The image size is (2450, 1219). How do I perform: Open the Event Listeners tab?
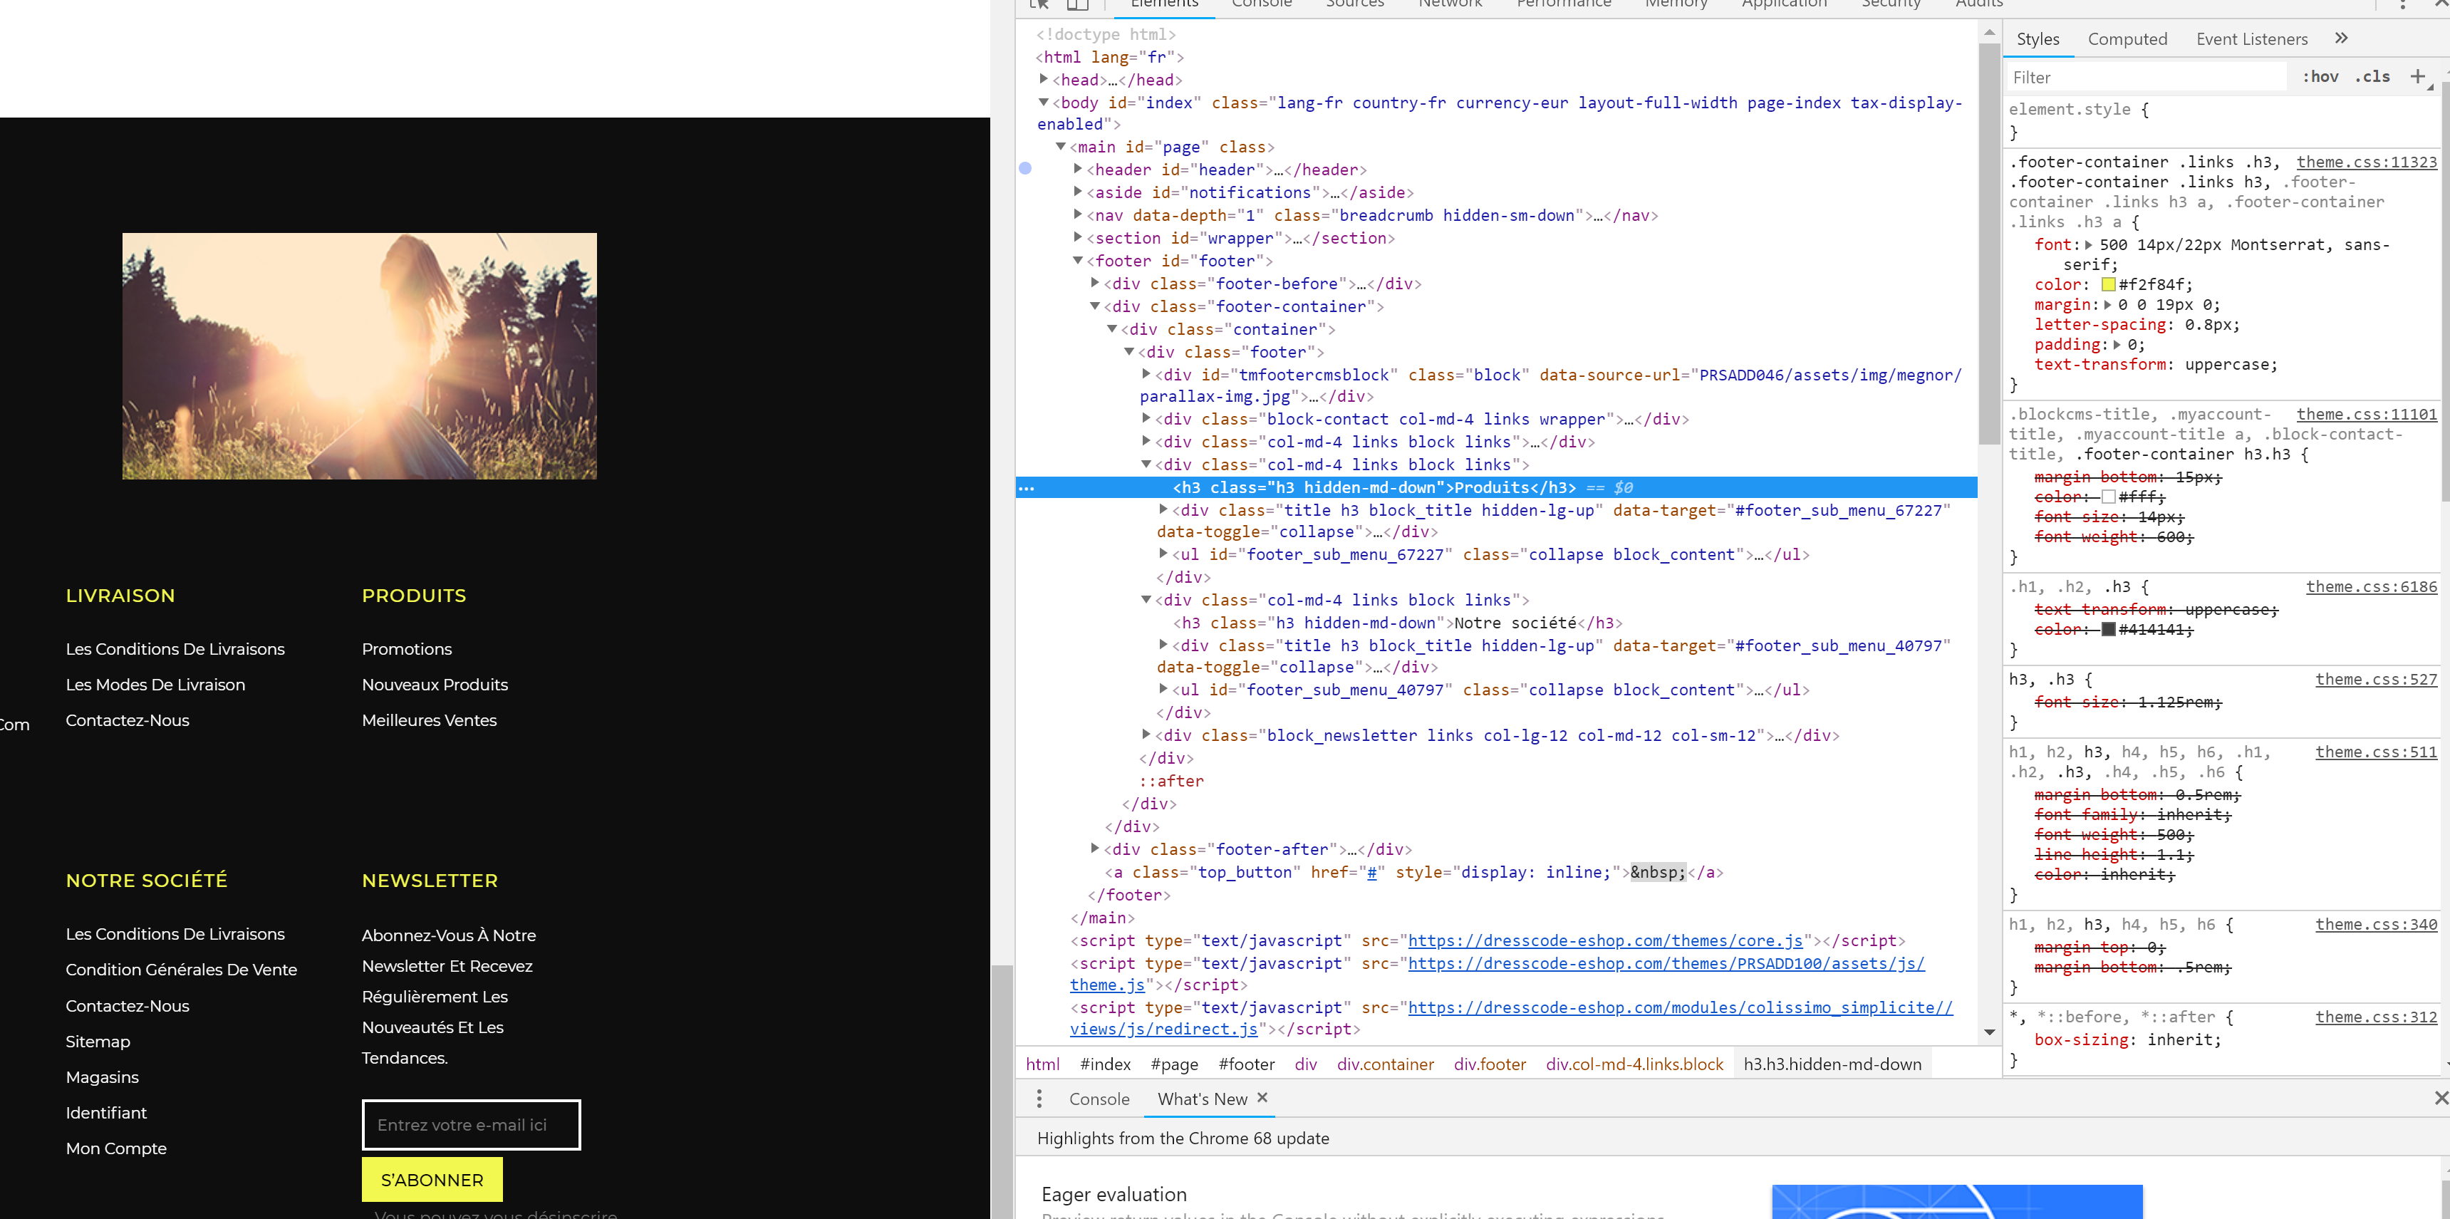2251,39
